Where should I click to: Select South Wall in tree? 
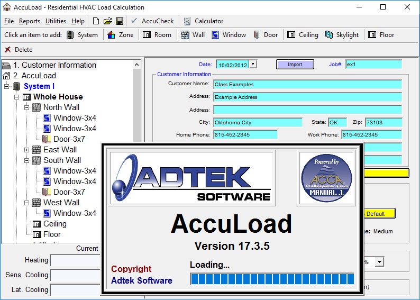pos(62,160)
